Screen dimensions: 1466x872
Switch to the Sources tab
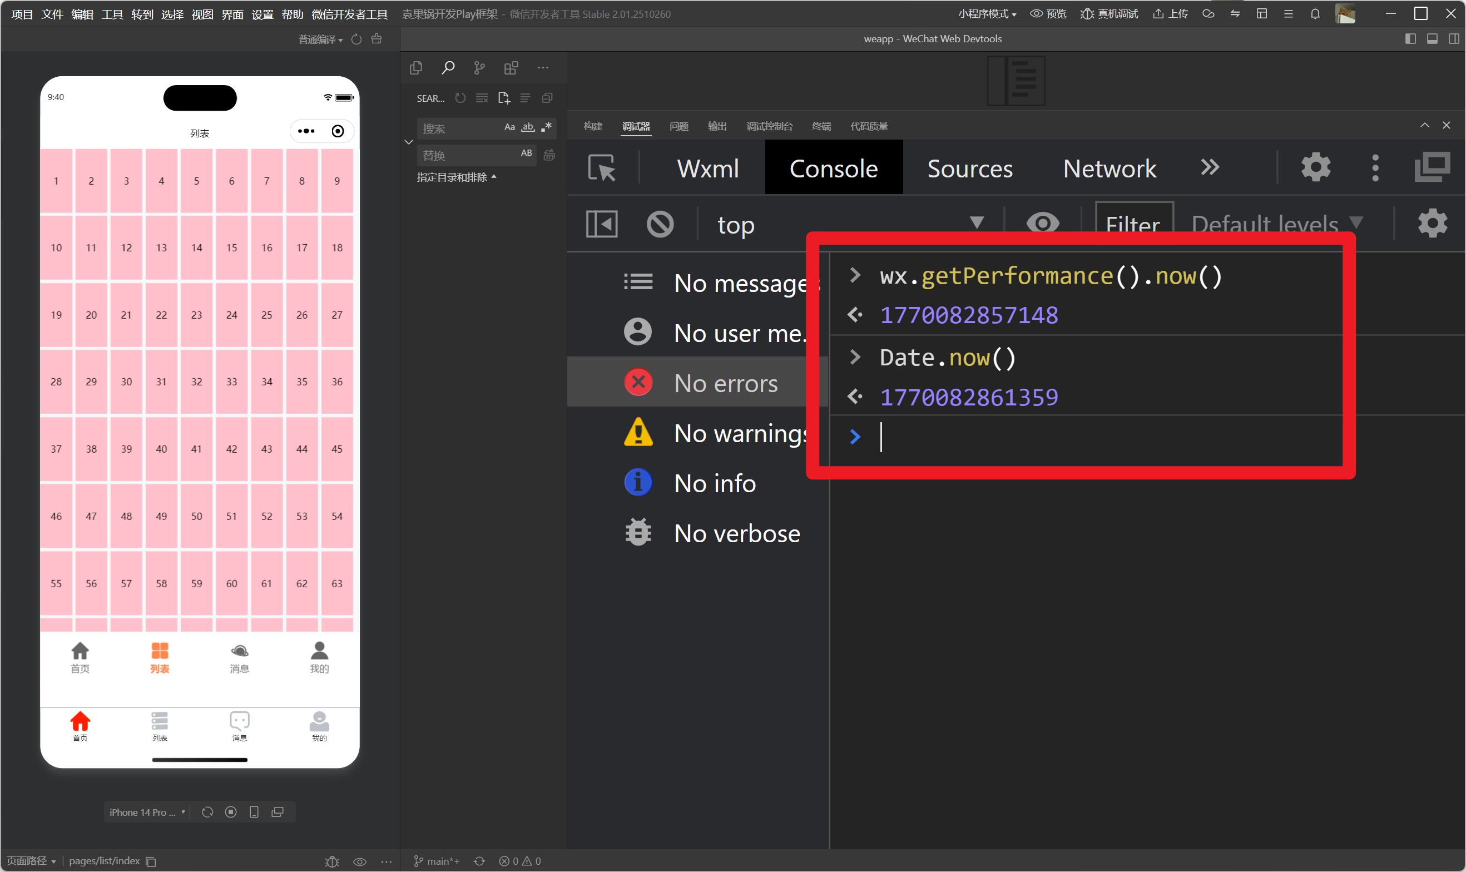tap(969, 169)
